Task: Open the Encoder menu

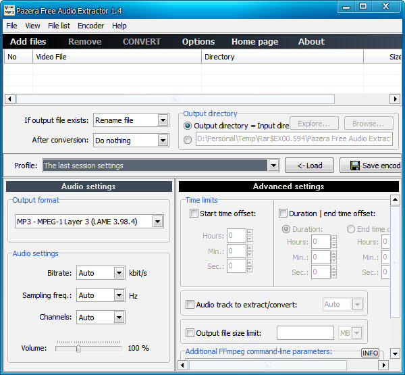Action: point(90,26)
